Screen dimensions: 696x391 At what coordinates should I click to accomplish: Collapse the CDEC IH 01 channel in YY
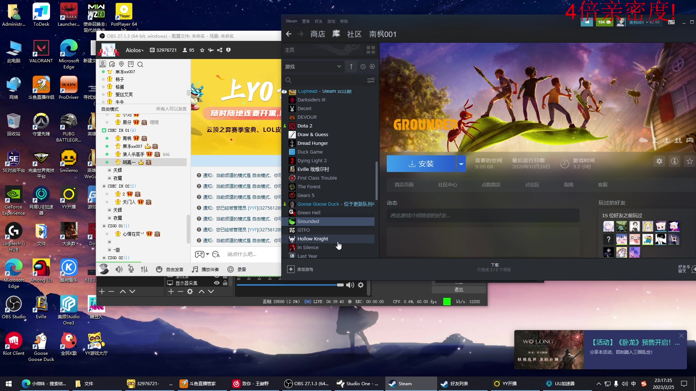coord(104,130)
